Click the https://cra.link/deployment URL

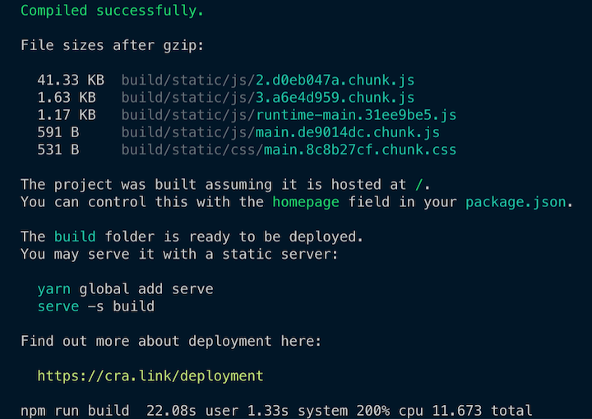pos(150,376)
